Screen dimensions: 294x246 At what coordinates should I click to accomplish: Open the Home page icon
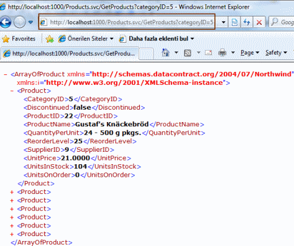165,53
